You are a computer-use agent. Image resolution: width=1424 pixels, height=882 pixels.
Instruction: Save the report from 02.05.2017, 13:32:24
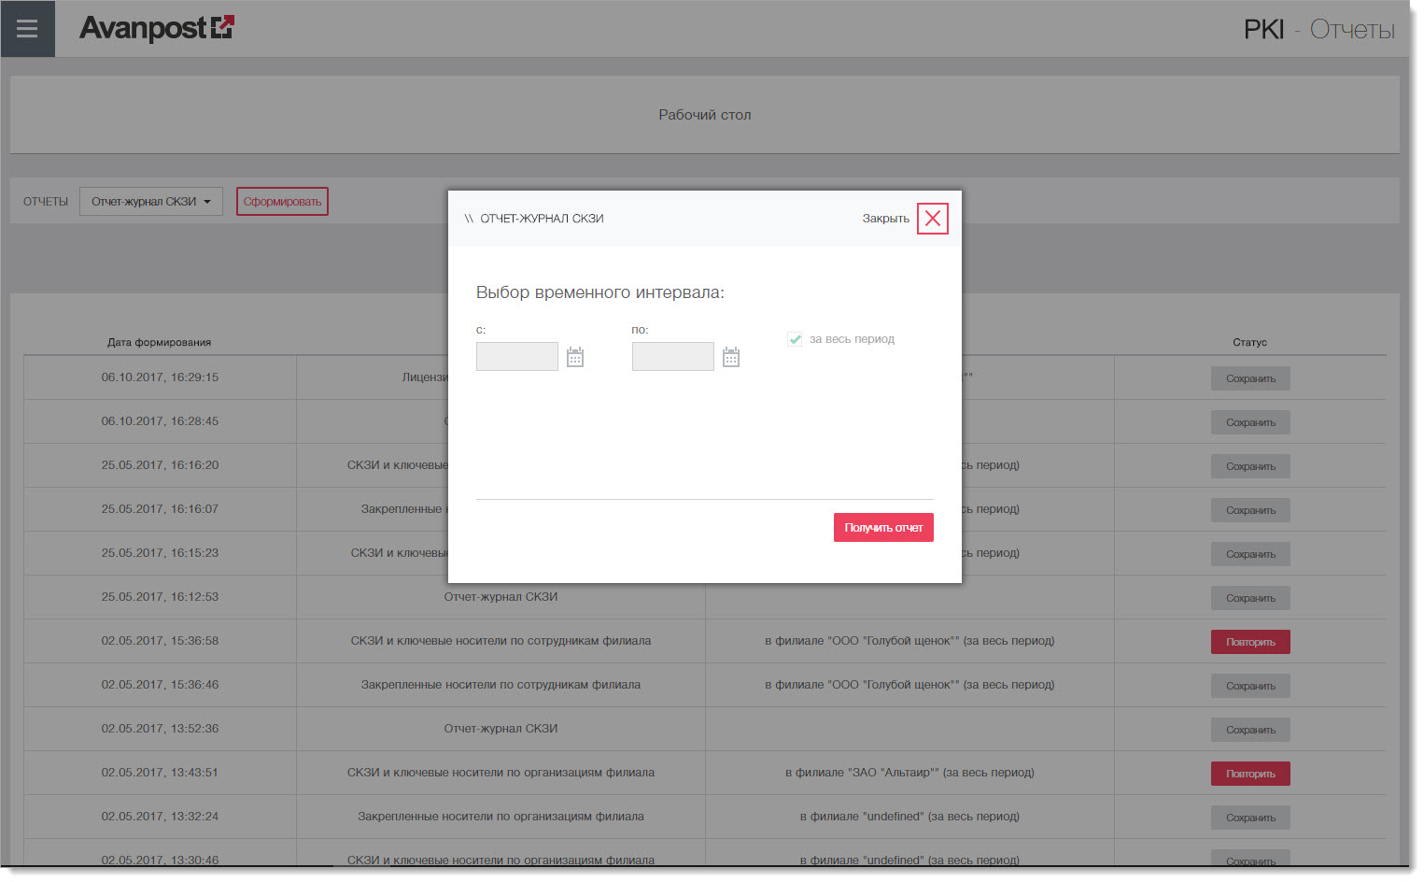click(1250, 818)
